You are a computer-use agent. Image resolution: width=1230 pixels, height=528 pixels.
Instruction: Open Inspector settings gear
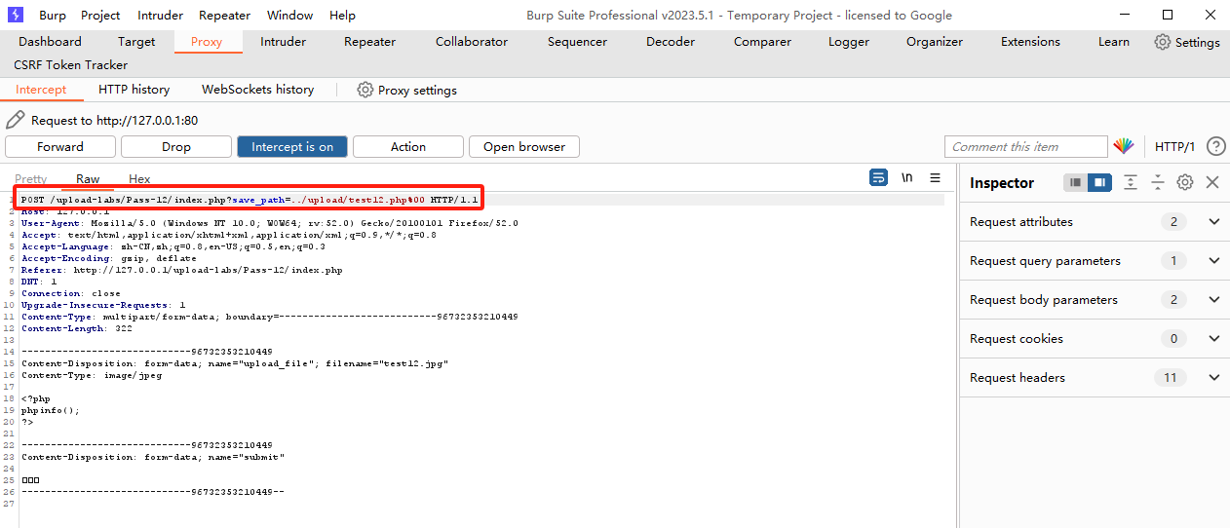coord(1185,182)
